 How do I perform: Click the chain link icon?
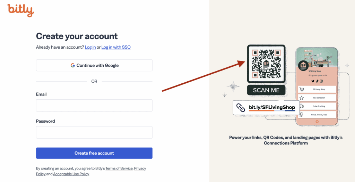(x=241, y=108)
